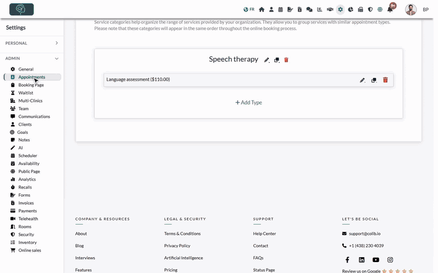Open Recalls settings

[25, 187]
